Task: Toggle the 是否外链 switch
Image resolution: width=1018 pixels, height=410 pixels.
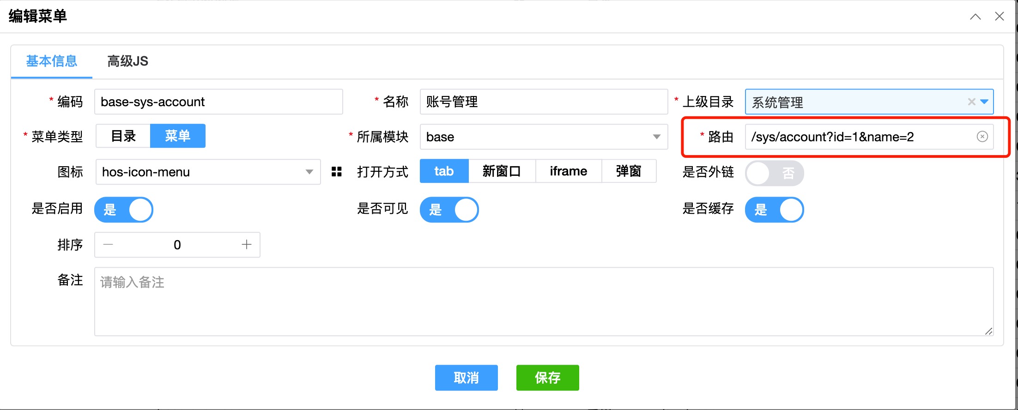Action: pos(775,173)
